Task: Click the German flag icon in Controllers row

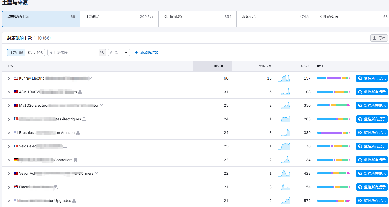Action: click(x=16, y=160)
